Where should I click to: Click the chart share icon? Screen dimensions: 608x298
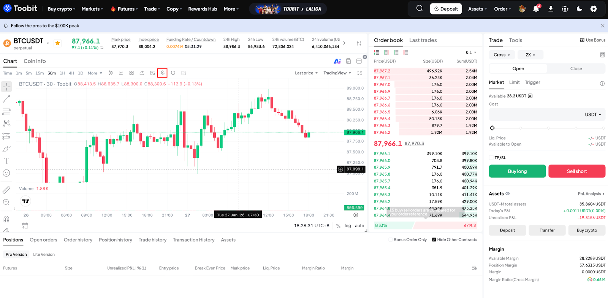[x=142, y=73]
